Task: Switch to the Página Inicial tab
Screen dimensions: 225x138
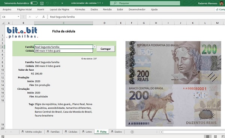Action: (24, 9)
